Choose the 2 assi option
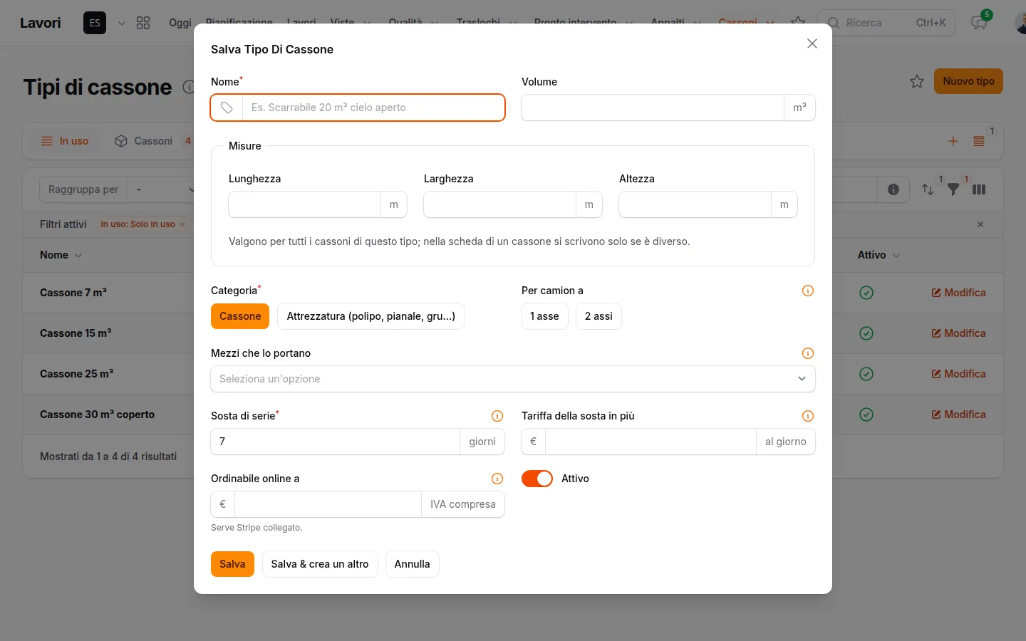1026x641 pixels. tap(598, 316)
